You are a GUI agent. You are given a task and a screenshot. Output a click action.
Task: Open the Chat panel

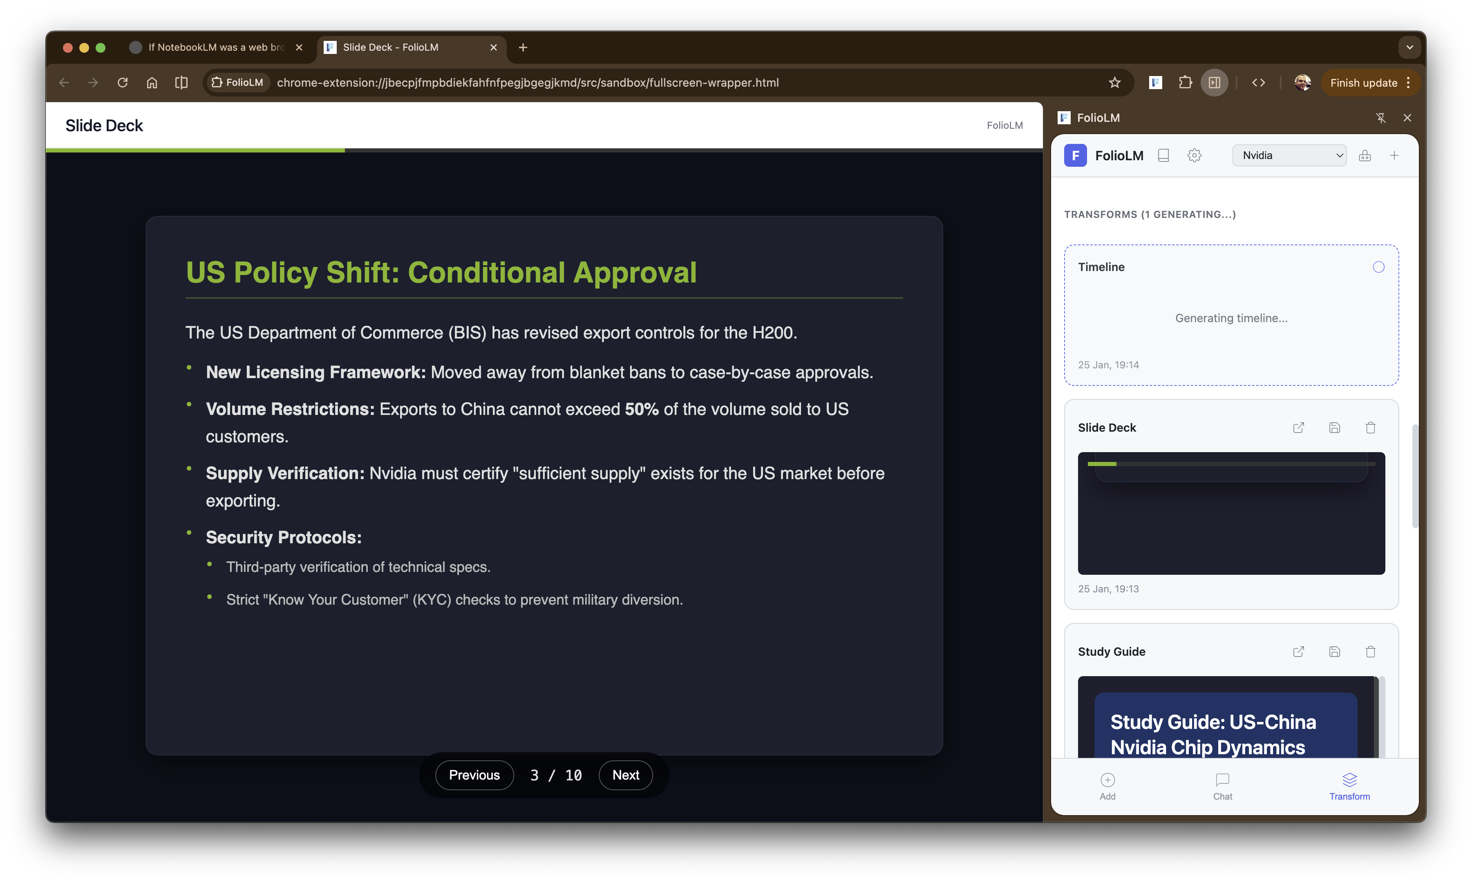click(1222, 785)
